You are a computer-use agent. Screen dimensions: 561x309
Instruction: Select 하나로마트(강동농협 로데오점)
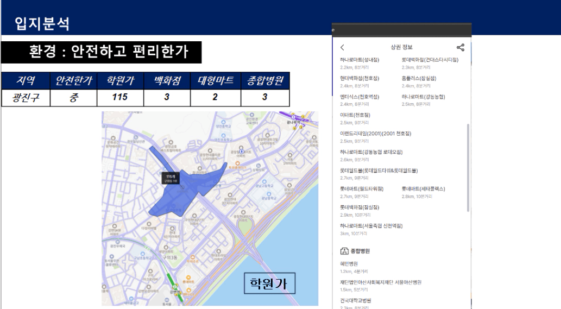coord(371,155)
